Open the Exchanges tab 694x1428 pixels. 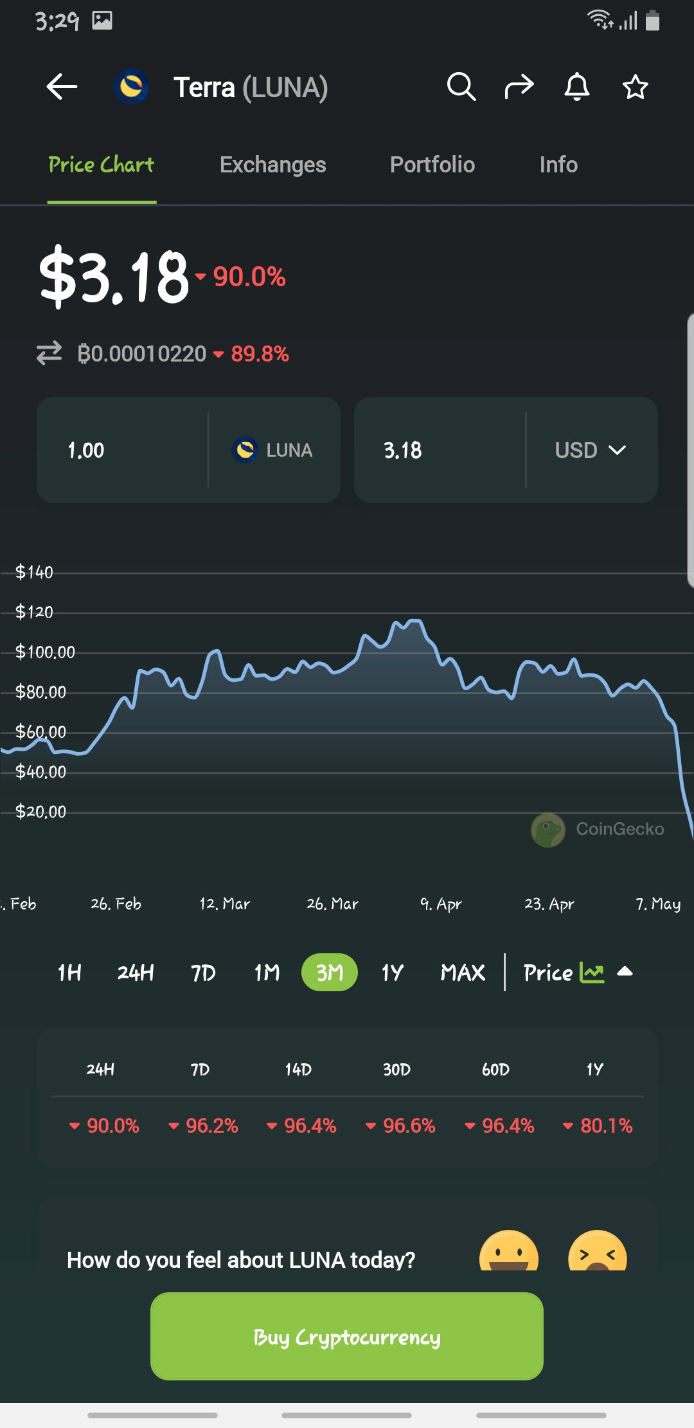273,165
